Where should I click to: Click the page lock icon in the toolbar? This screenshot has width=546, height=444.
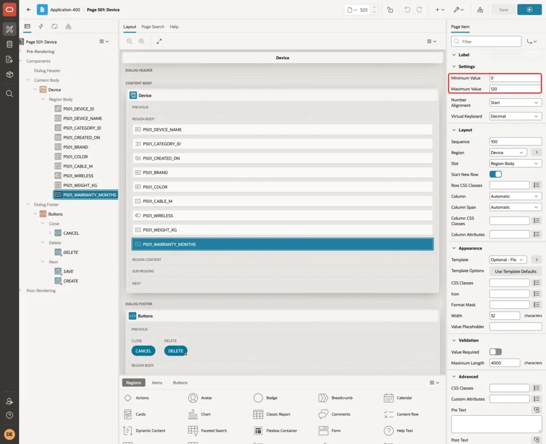pyautogui.click(x=390, y=10)
